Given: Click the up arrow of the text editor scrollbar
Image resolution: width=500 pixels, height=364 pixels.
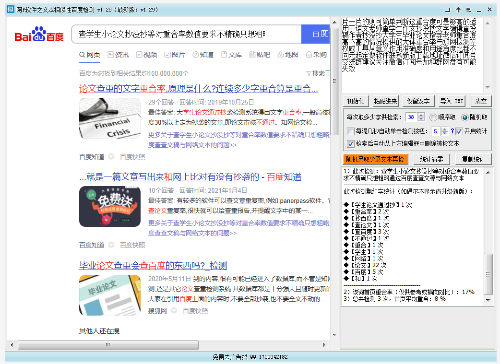Looking at the screenshot, I should point(488,23).
